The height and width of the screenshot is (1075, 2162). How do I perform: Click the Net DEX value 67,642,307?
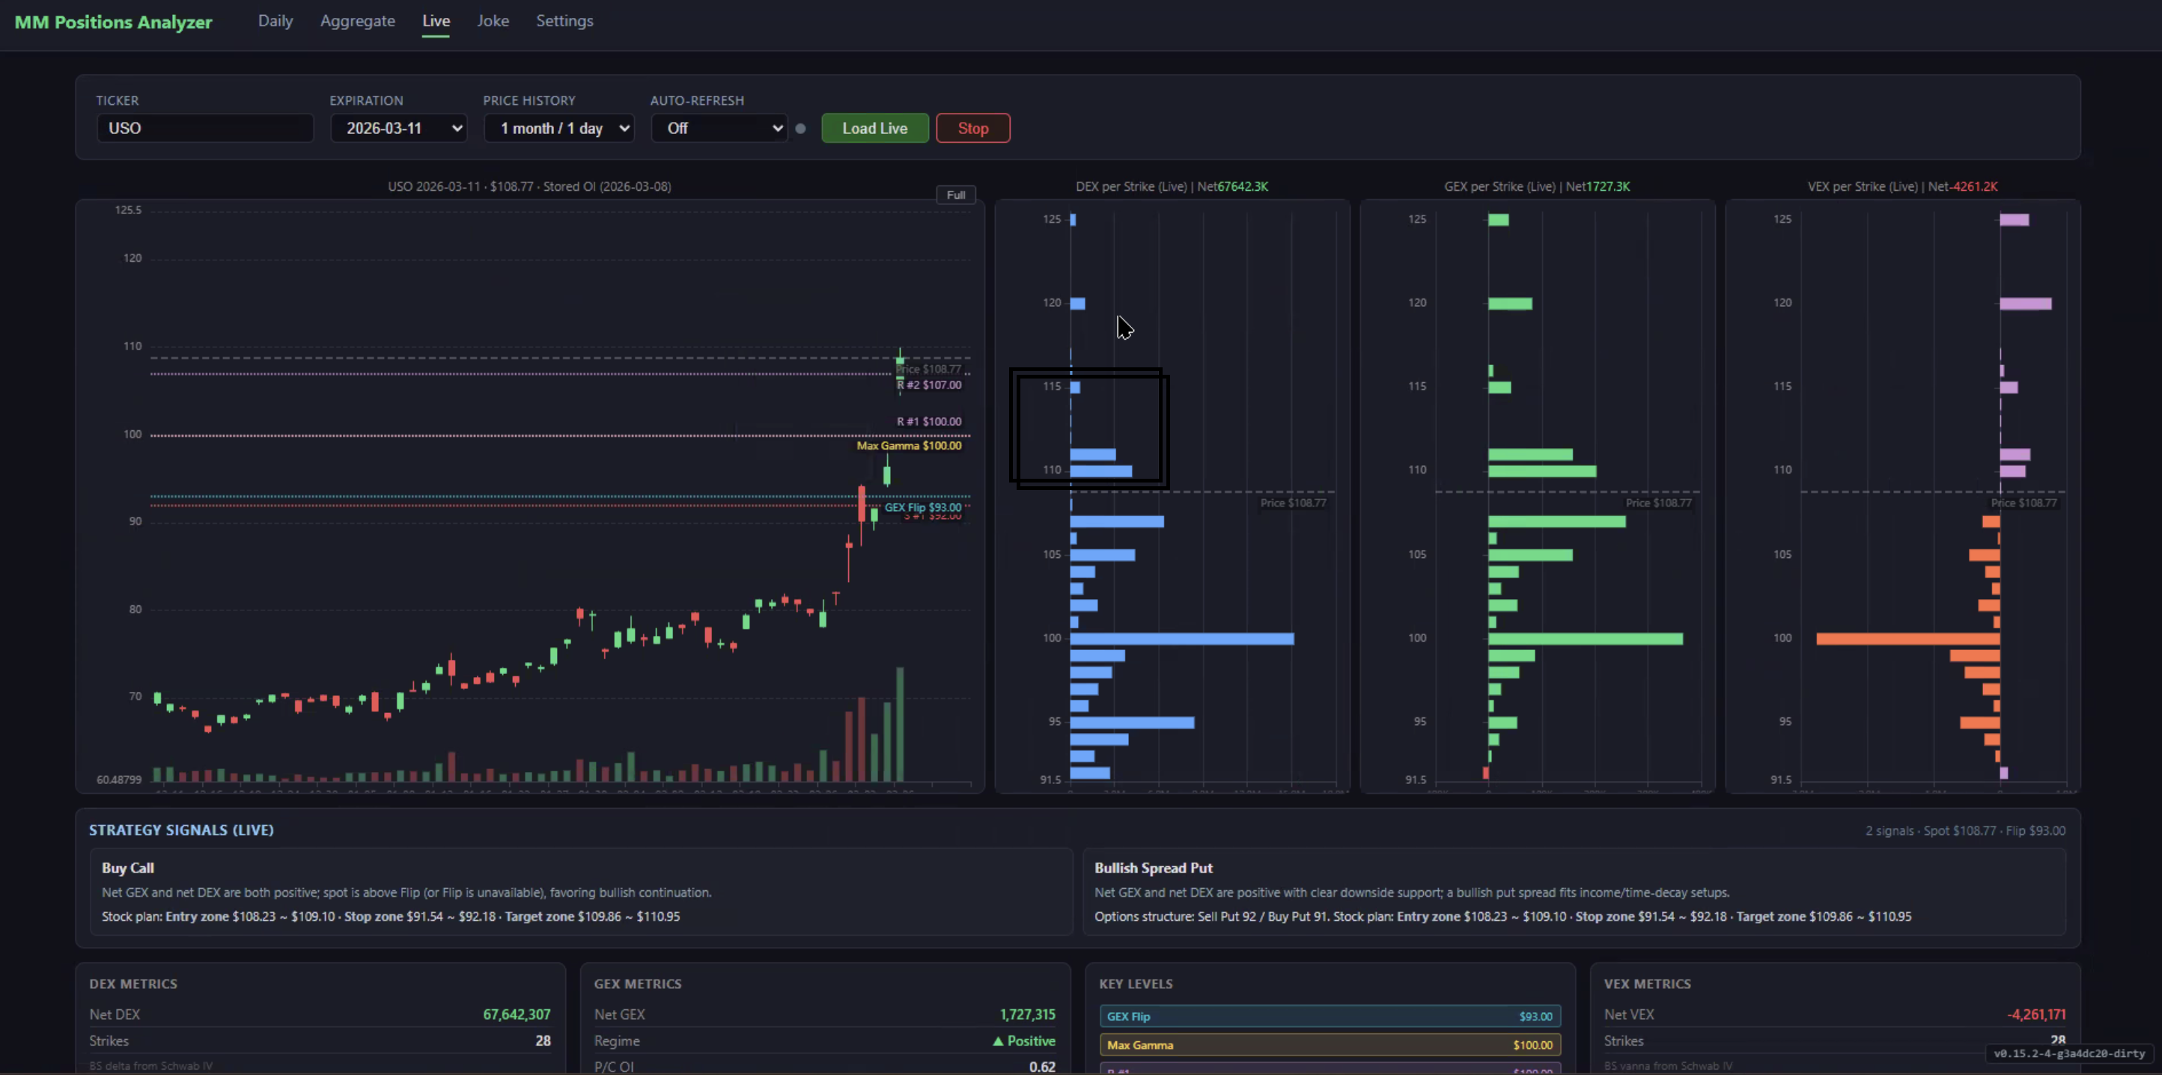click(516, 1014)
